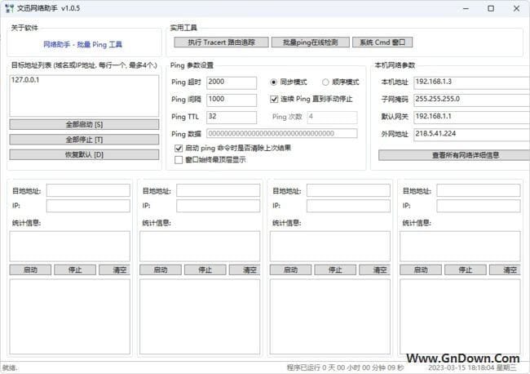Click the 本机地址 field 192.168.1.3
The height and width of the screenshot is (374, 530).
(472, 83)
